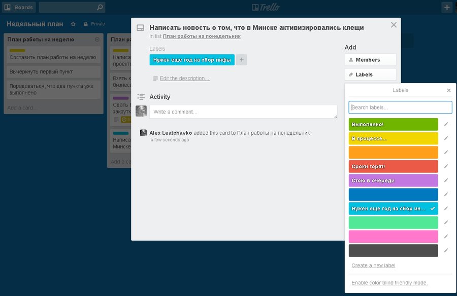Close the Labels popup
The image size is (457, 296).
[449, 90]
